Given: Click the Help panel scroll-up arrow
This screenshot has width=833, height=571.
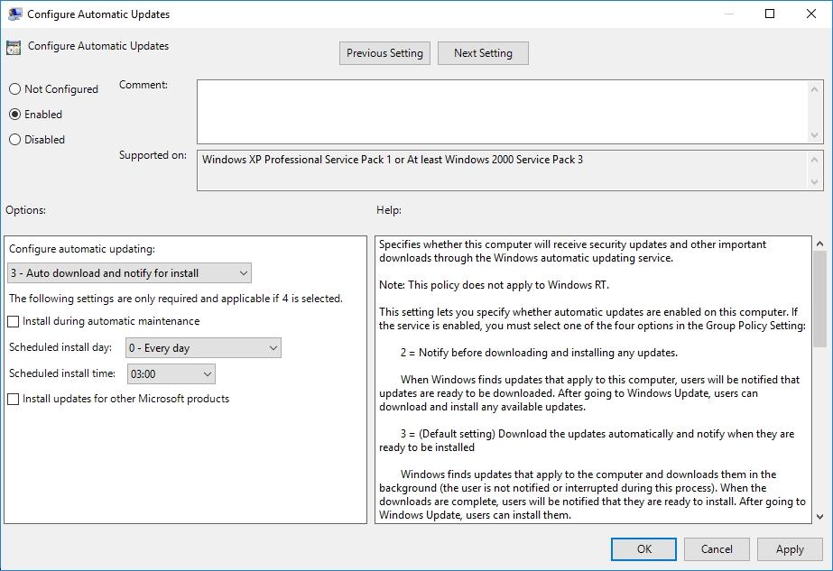Looking at the screenshot, I should pyautogui.click(x=819, y=244).
